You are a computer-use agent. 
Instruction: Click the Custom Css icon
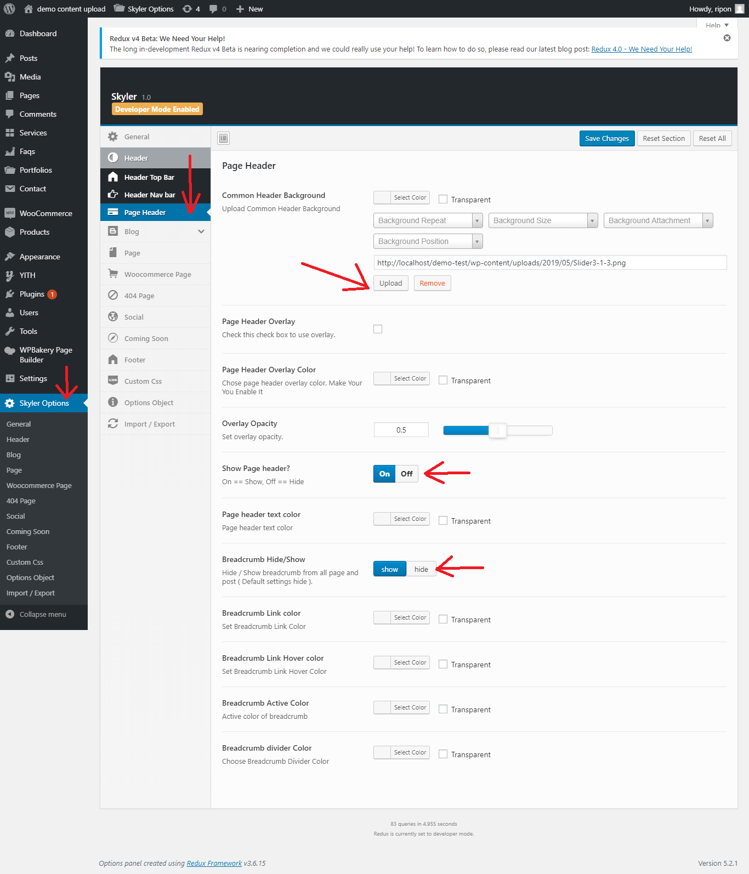click(x=113, y=381)
